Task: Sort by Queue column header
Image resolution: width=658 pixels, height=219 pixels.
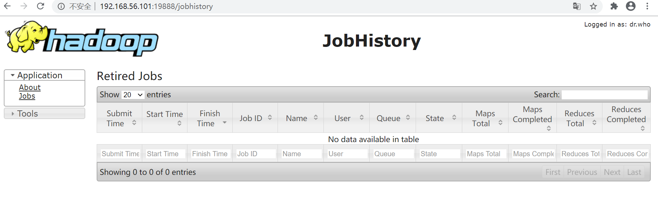Action: pyautogui.click(x=393, y=118)
